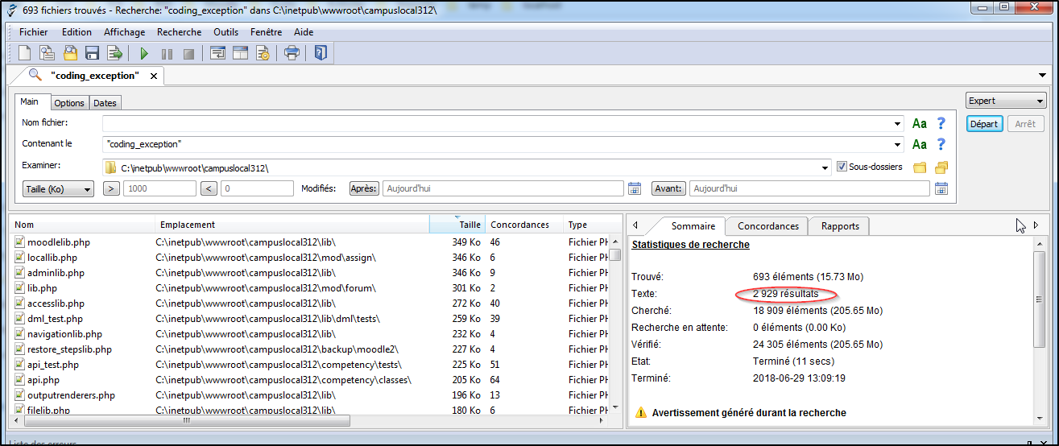Toggle case Aa icon for Nom fichier
This screenshot has height=446, width=1059.
click(919, 124)
